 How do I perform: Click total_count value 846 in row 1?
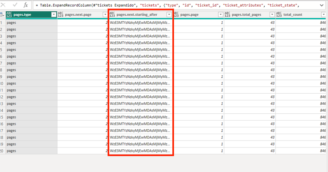301,23
